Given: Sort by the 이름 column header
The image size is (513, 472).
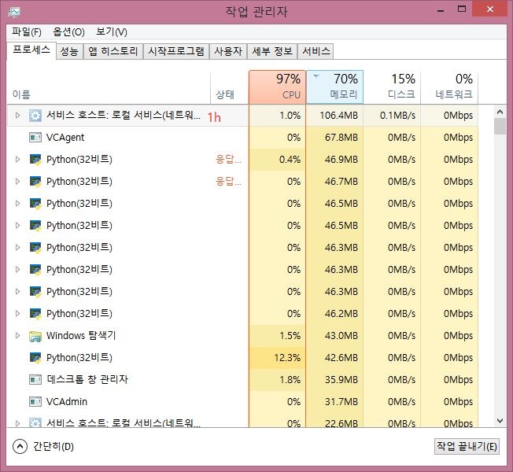Looking at the screenshot, I should pyautogui.click(x=109, y=87).
